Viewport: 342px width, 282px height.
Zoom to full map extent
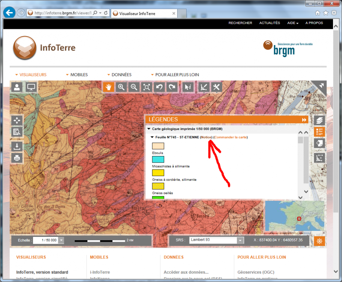[146, 87]
